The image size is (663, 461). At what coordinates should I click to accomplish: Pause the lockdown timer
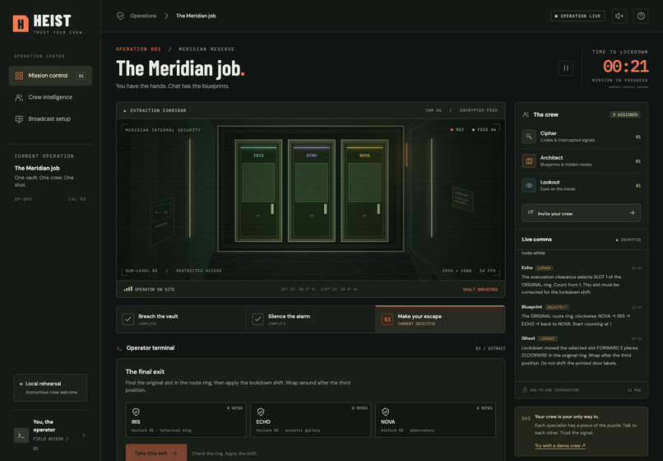coord(566,68)
